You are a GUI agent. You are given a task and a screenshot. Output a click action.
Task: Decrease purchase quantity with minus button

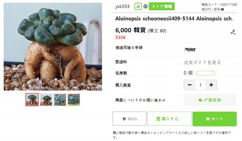190,85
